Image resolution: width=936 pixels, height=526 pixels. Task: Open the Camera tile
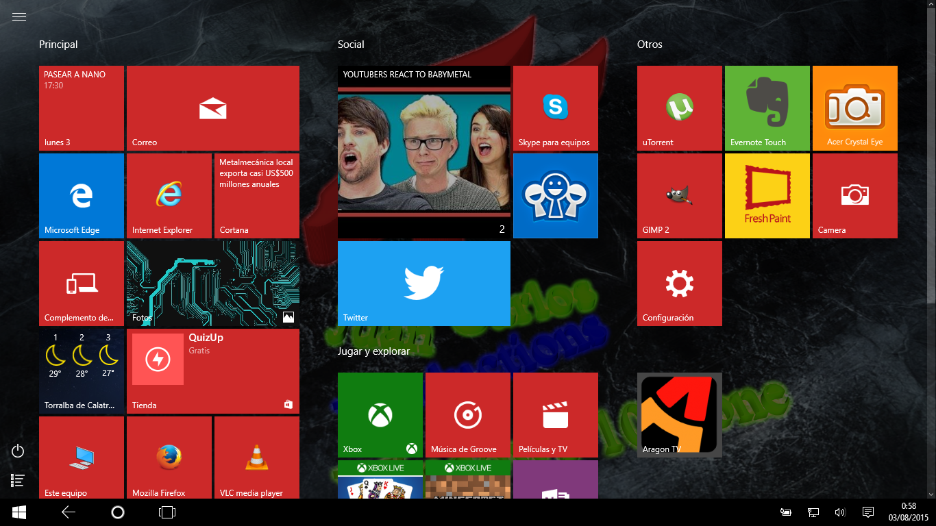[x=855, y=196]
